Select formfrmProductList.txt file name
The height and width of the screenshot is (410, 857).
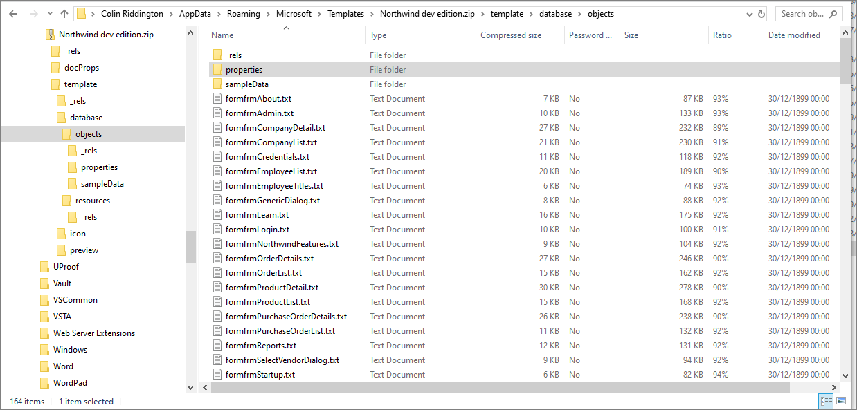268,302
